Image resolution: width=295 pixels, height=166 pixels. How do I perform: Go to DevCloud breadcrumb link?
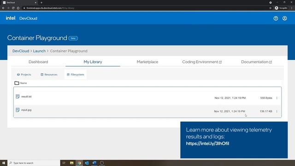point(21,51)
